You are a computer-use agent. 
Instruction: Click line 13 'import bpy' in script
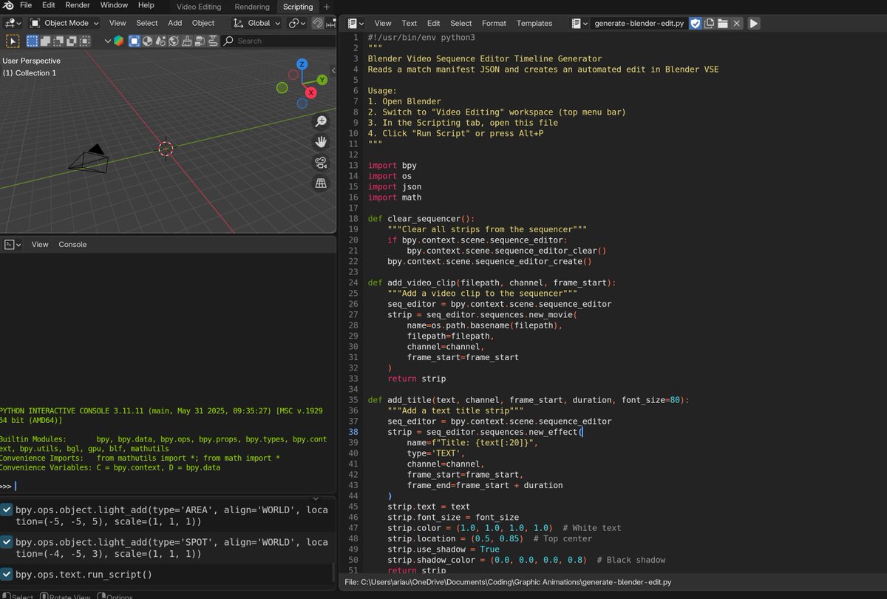point(392,166)
